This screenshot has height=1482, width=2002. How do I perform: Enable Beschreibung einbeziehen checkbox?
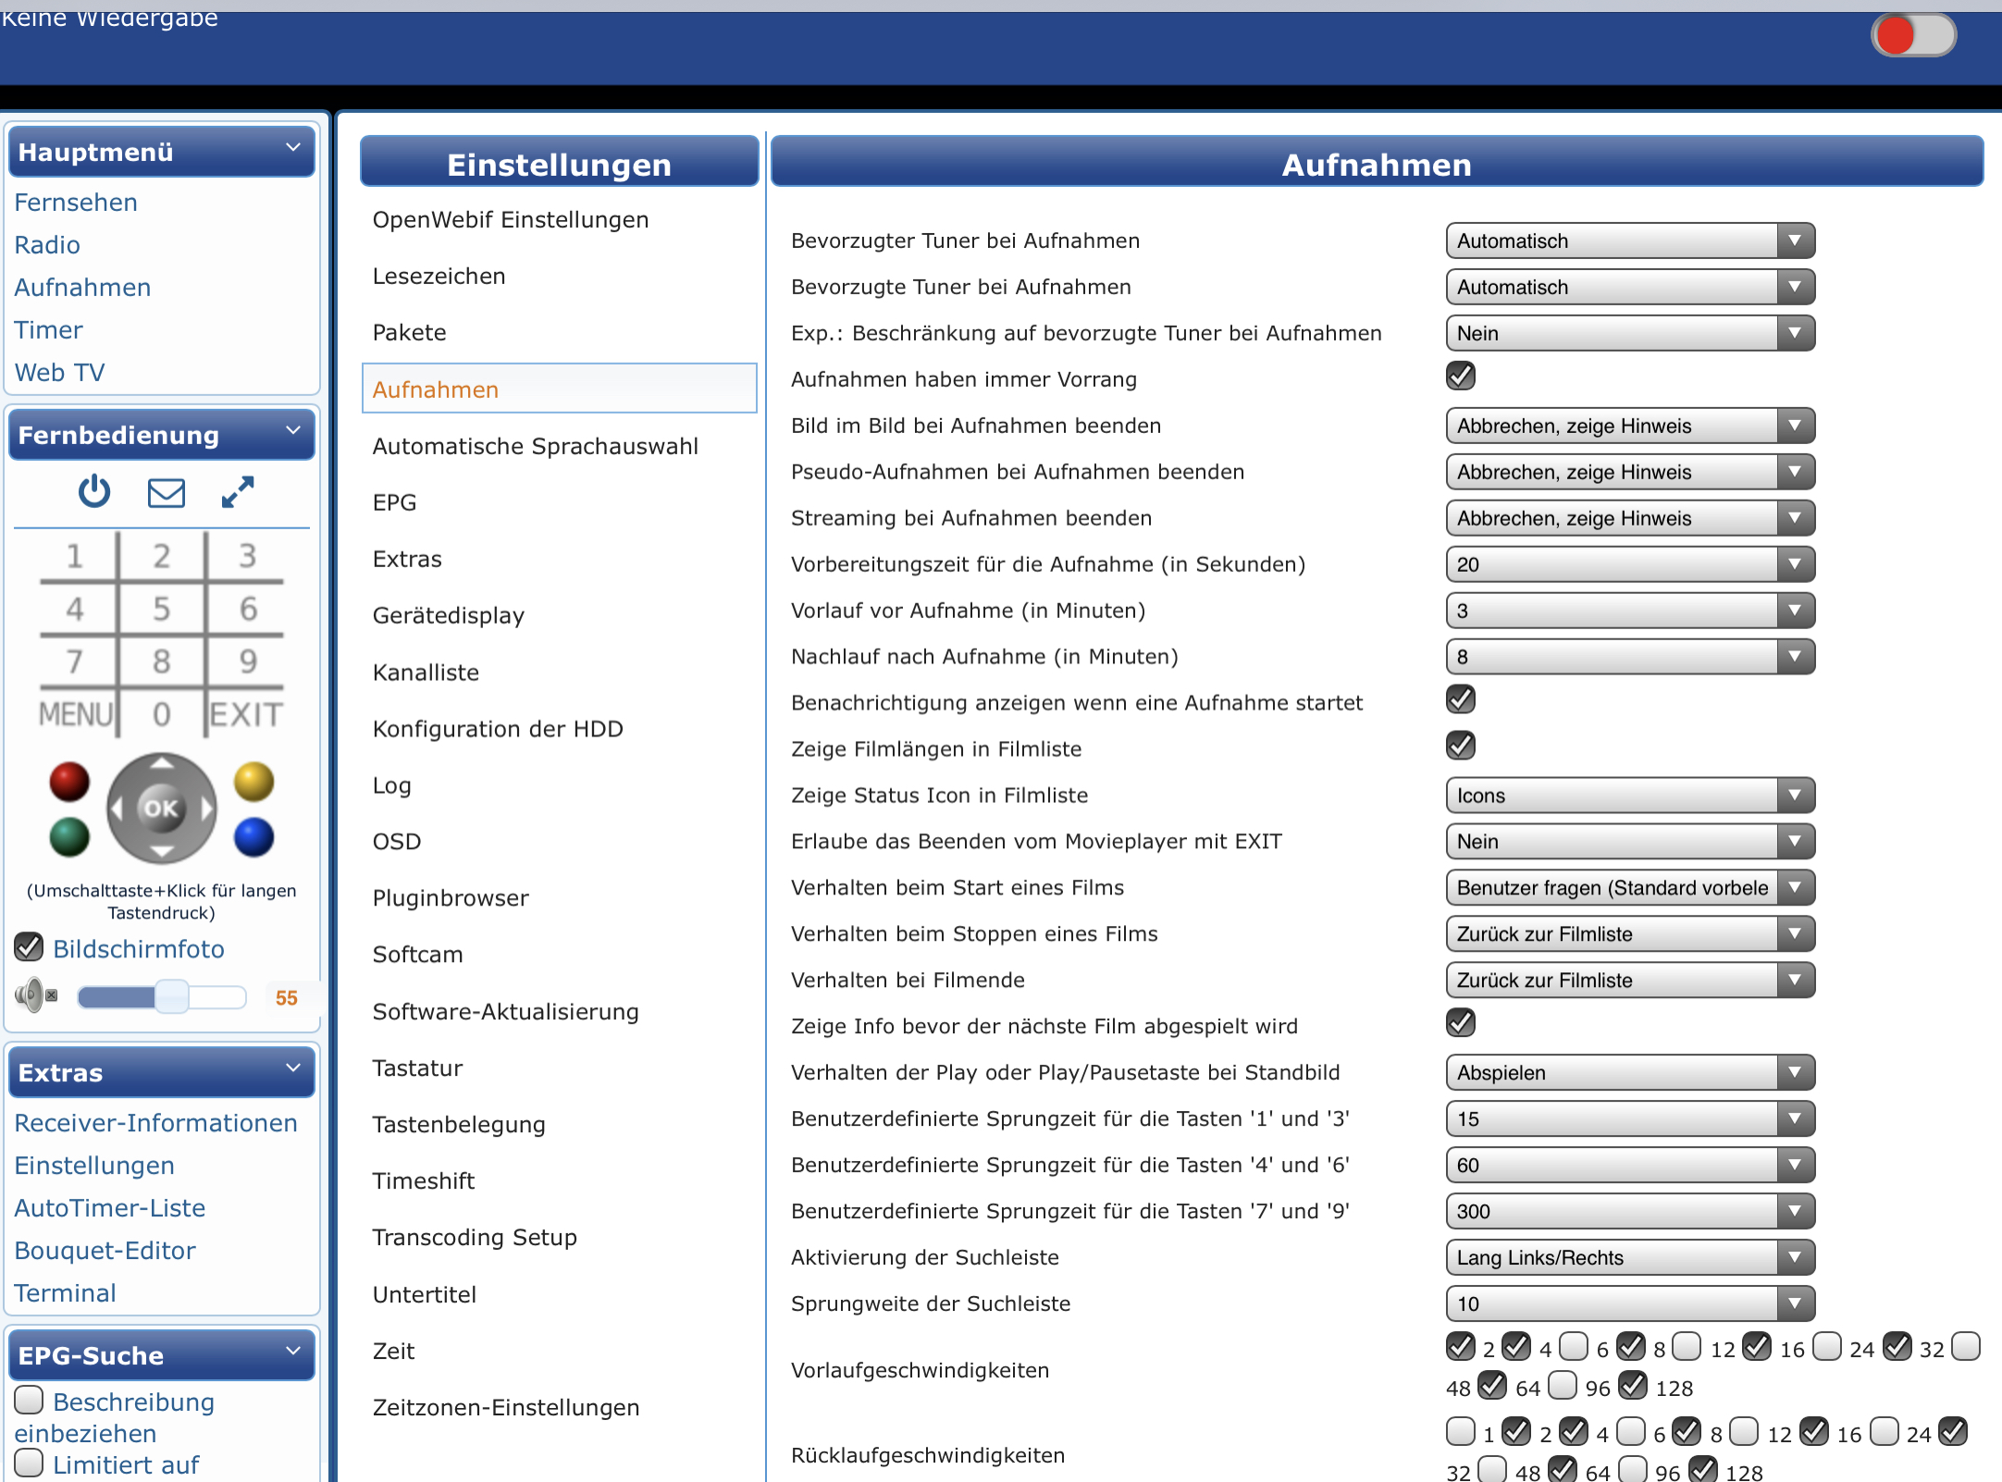pos(30,1400)
